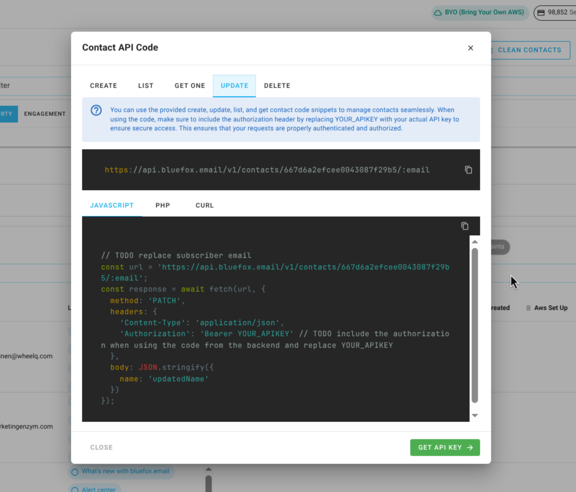Switch to the GET ONE tab
The height and width of the screenshot is (492, 576).
pyautogui.click(x=190, y=85)
